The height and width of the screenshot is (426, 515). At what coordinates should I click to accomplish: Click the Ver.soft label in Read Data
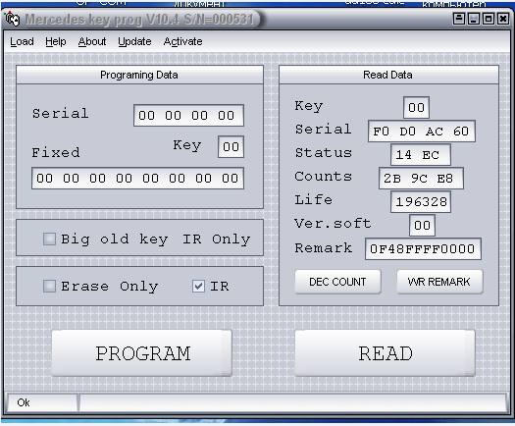333,224
